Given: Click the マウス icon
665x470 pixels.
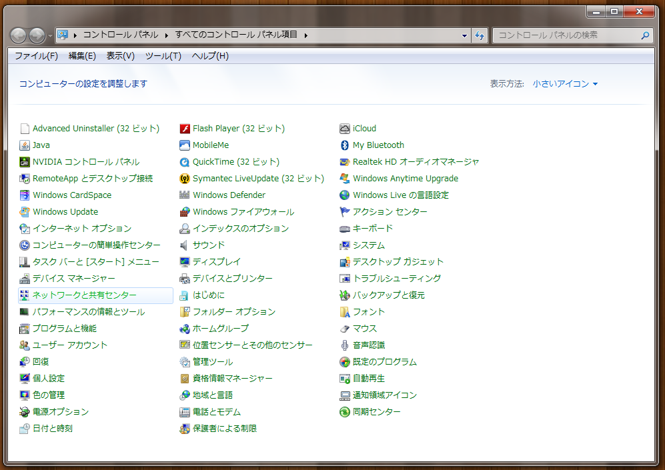Looking at the screenshot, I should [344, 329].
